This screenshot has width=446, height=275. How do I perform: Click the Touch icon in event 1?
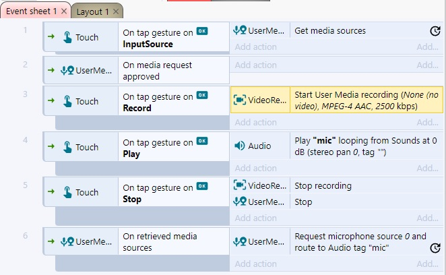tap(67, 37)
